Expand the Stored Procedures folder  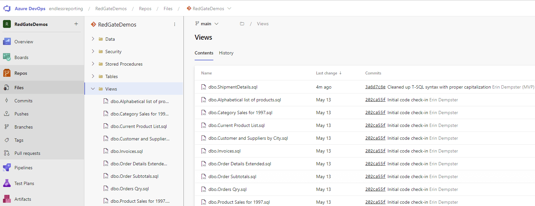[93, 64]
